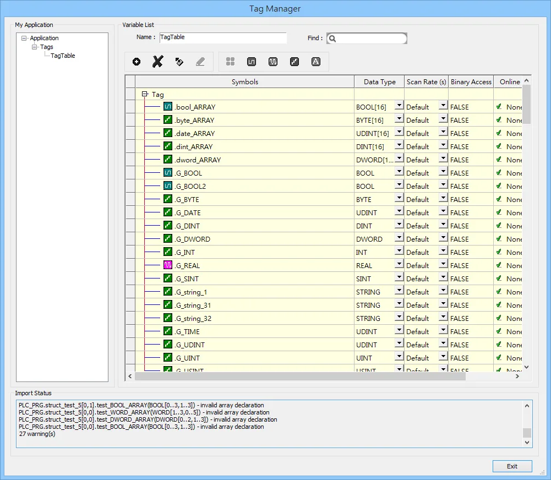The width and height of the screenshot is (551, 480).
Task: Open Scan Rate dropdown for .G_DINT
Action: point(444,225)
